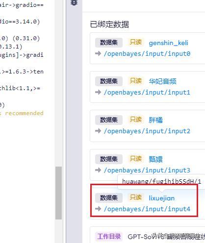Click arrow icon beside /openbayes/input/input1
This screenshot has height=243, width=205.
click(x=98, y=92)
